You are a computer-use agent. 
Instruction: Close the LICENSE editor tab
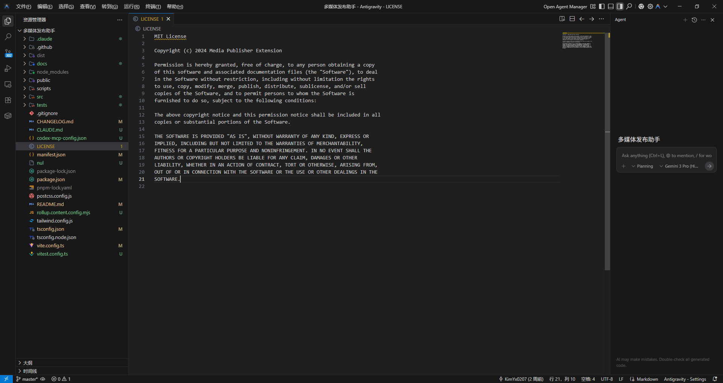coord(168,19)
